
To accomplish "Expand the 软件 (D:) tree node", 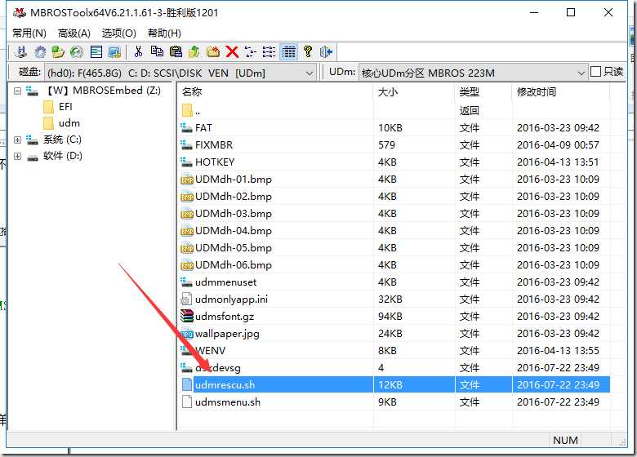I will tap(17, 156).
